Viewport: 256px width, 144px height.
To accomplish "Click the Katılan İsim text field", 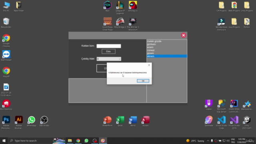I will pyautogui.click(x=109, y=46).
